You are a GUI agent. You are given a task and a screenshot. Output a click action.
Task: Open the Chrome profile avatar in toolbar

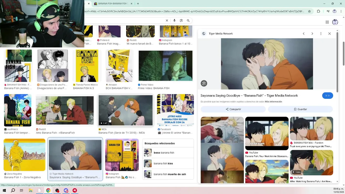(x=334, y=11)
